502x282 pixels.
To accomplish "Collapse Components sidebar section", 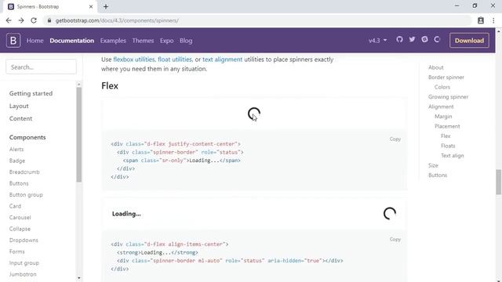I will pyautogui.click(x=27, y=137).
